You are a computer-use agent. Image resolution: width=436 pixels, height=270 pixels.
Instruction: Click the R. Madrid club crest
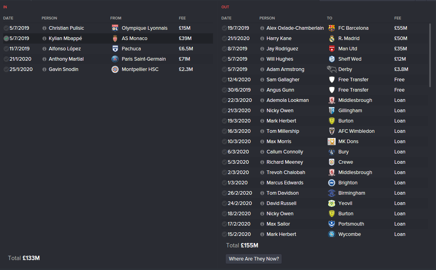pyautogui.click(x=332, y=38)
